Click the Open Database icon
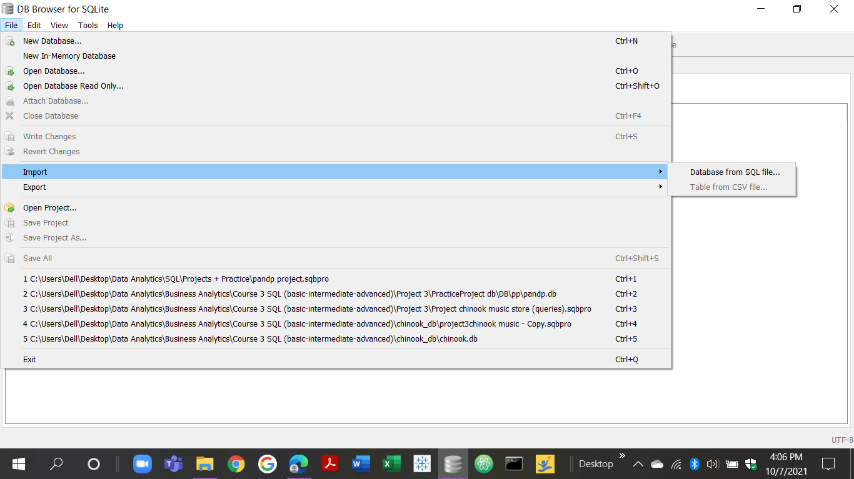 click(10, 71)
